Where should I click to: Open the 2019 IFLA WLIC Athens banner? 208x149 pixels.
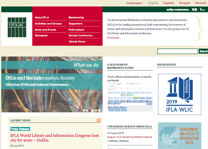(x=179, y=94)
